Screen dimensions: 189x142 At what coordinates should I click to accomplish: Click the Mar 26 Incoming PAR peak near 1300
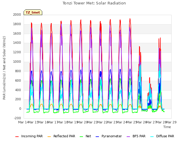(139, 47)
